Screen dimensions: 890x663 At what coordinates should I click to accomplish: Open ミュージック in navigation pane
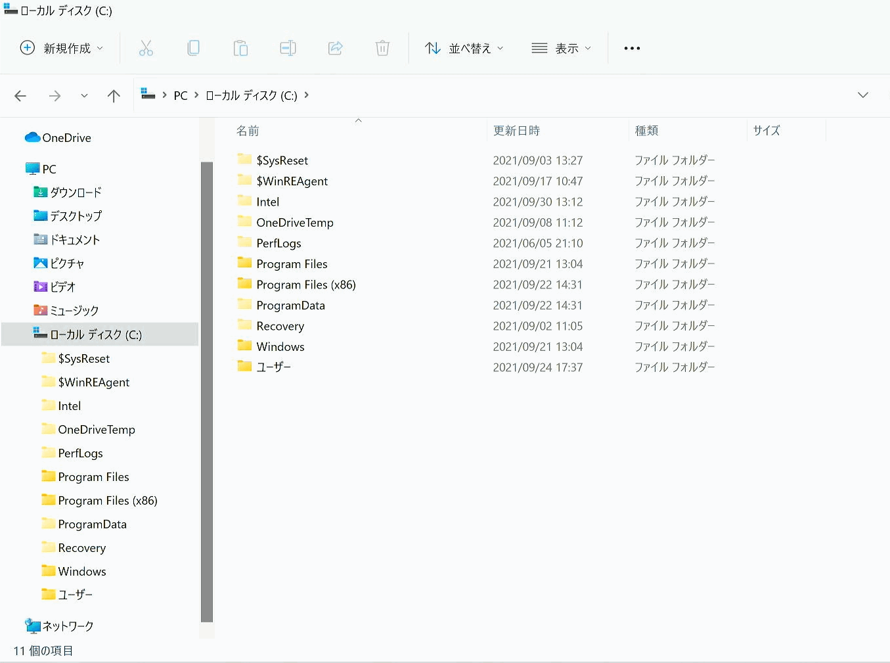click(66, 311)
